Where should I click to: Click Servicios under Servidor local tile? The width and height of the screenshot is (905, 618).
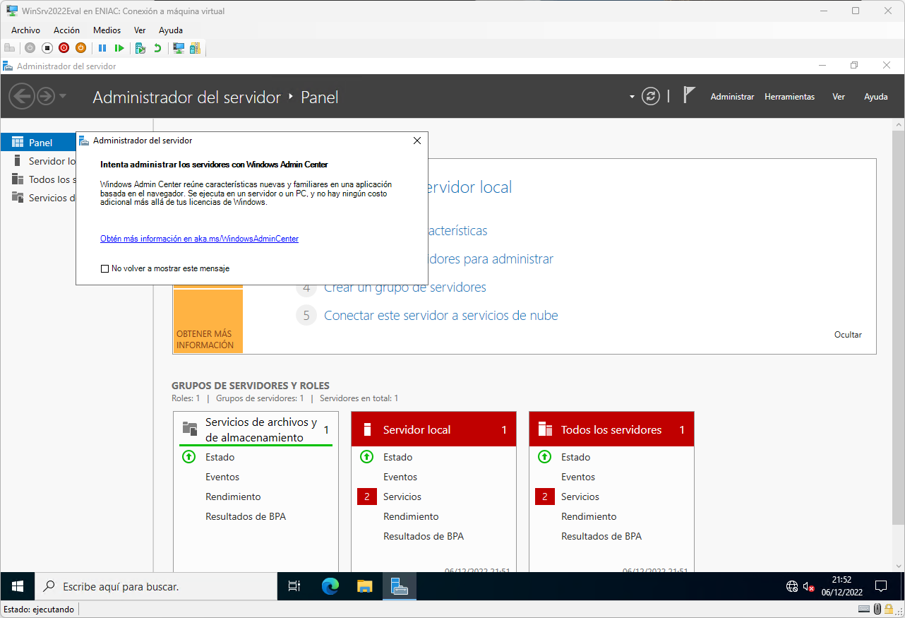click(x=402, y=497)
